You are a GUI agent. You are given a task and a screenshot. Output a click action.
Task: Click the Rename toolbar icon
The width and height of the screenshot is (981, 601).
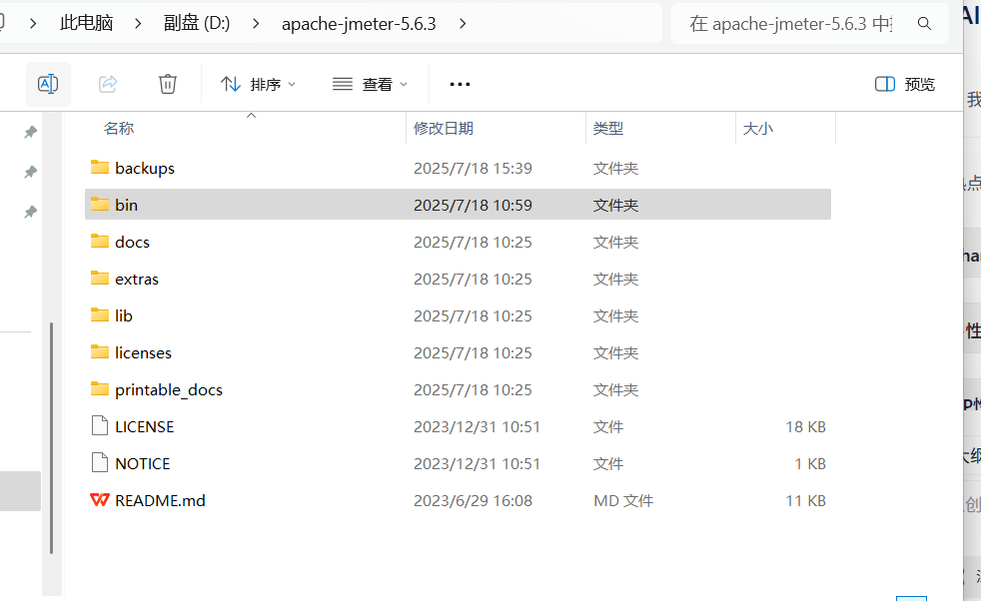pos(48,84)
